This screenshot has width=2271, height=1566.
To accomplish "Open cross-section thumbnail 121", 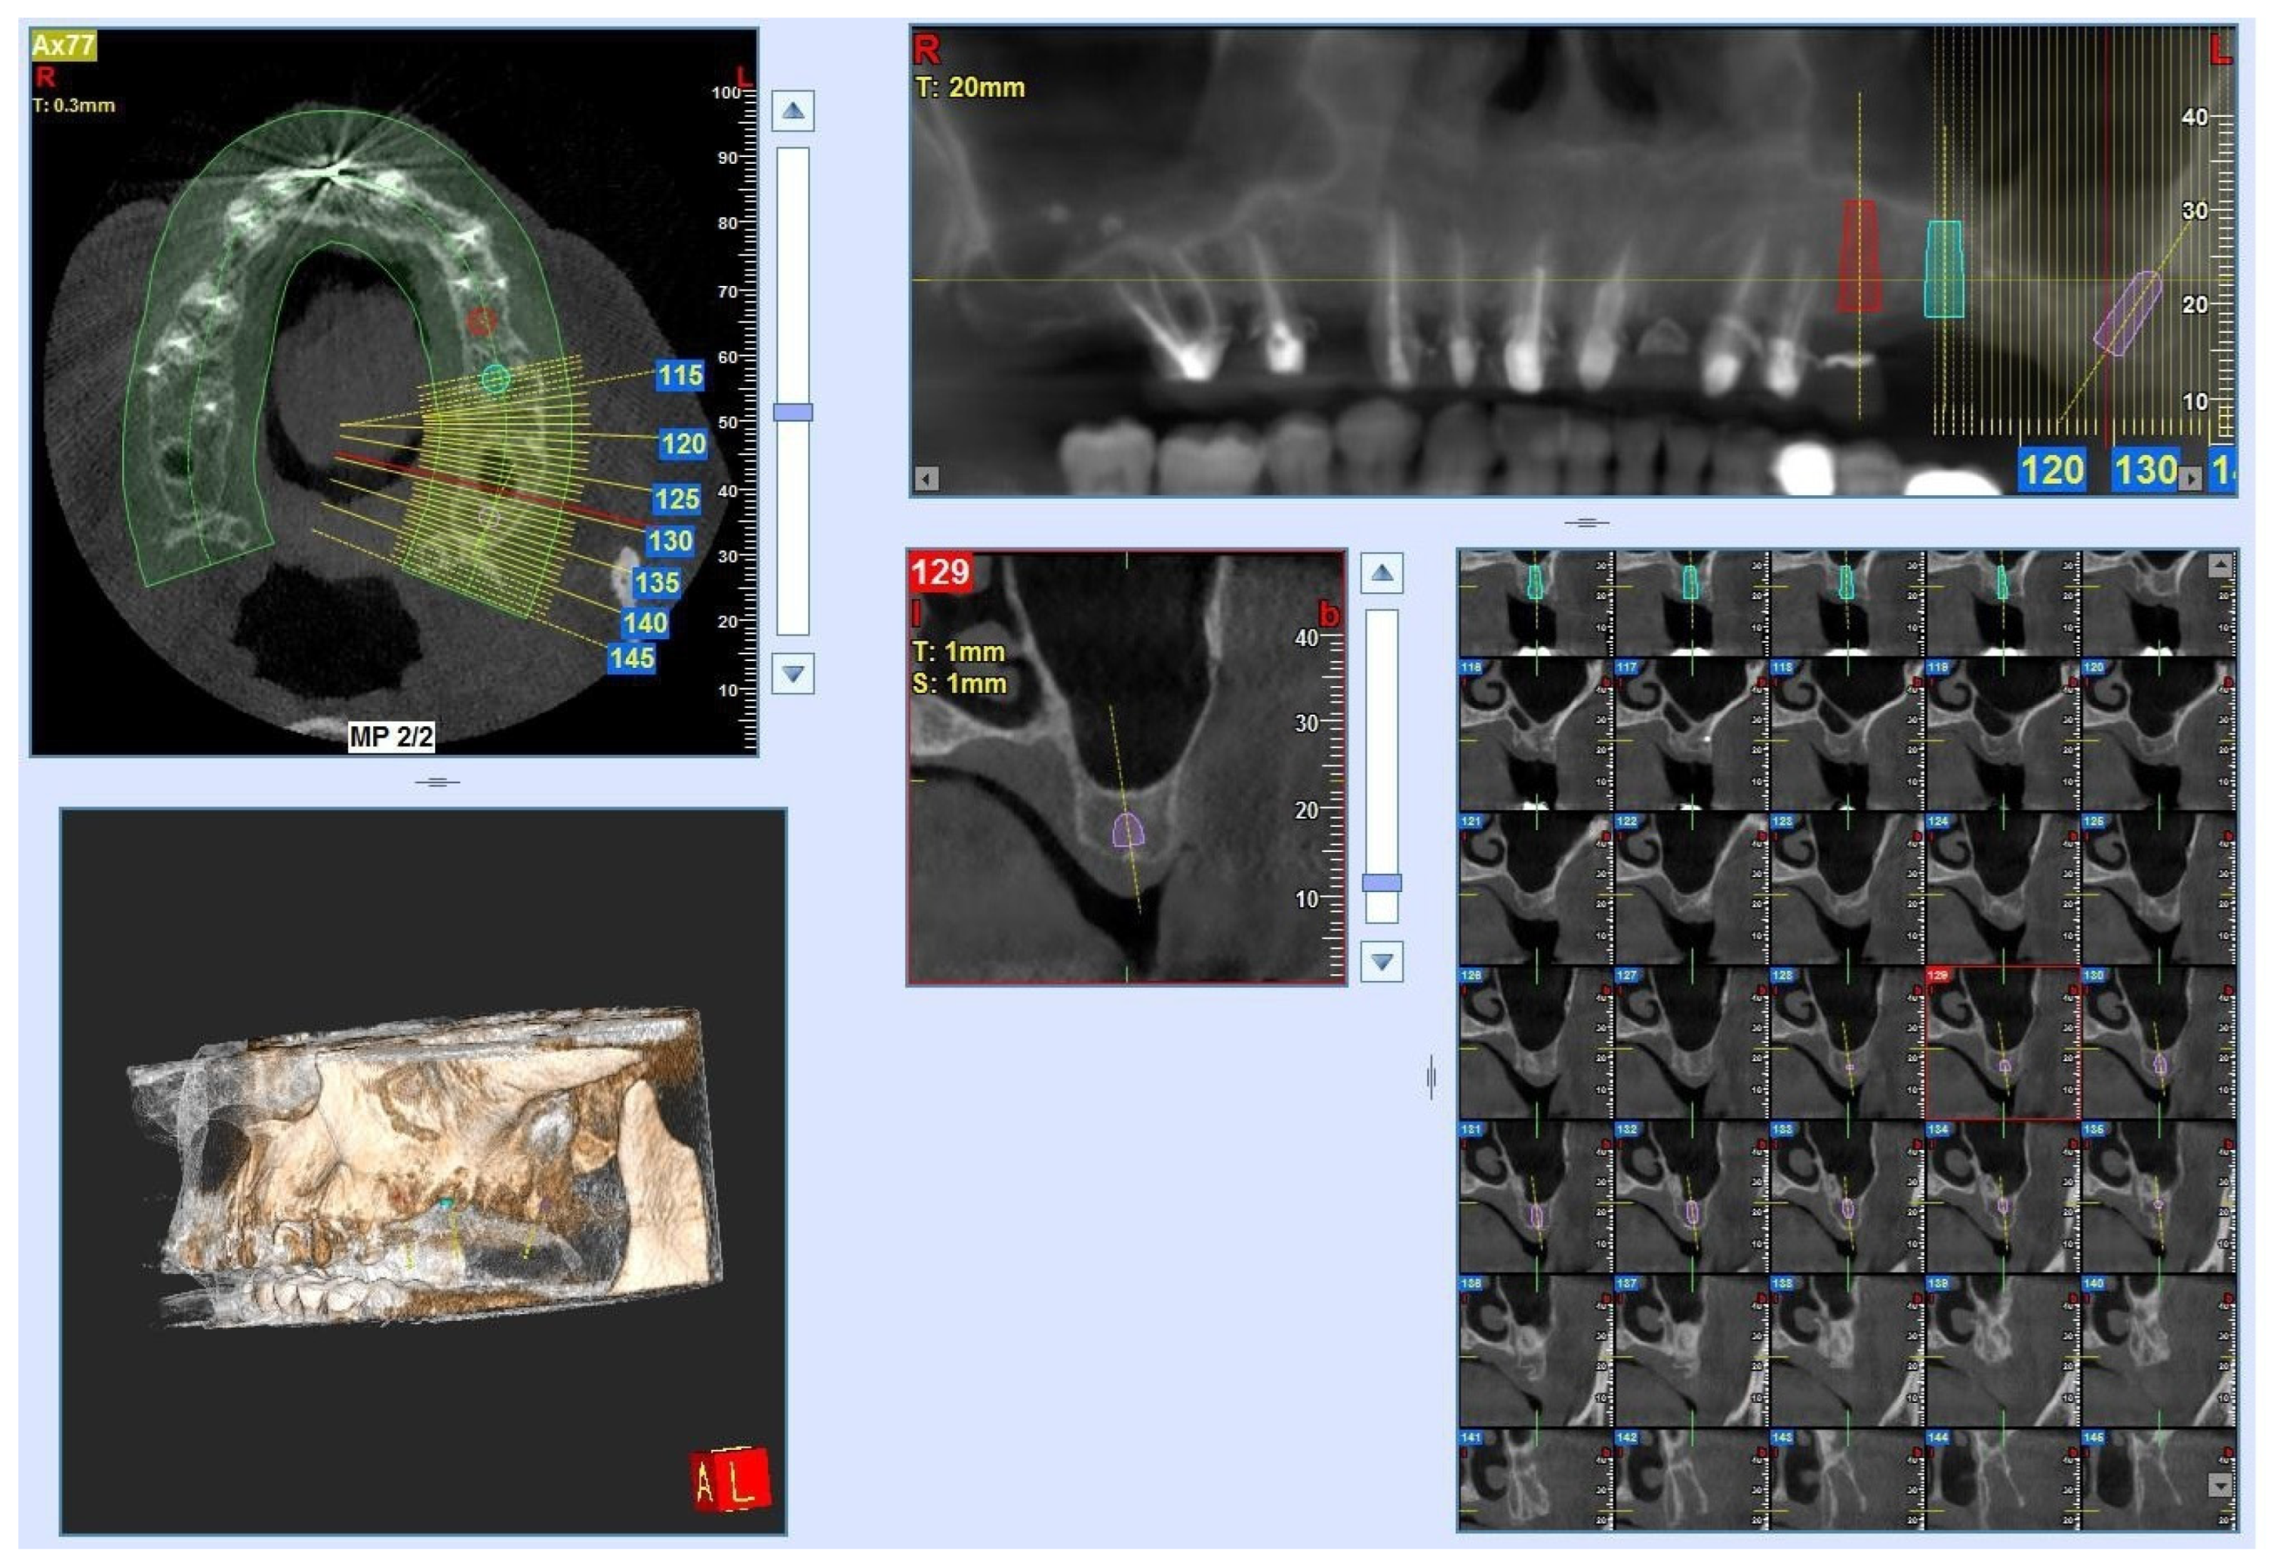I will [x=1535, y=889].
